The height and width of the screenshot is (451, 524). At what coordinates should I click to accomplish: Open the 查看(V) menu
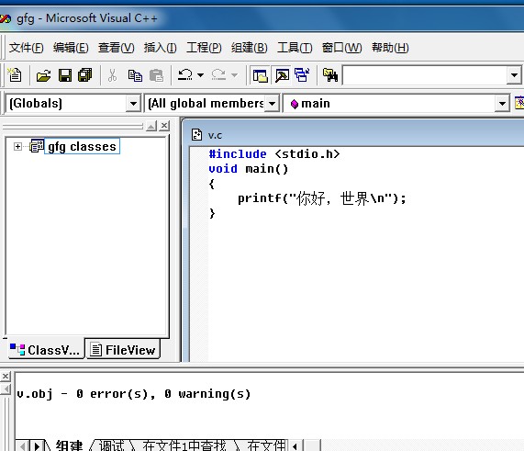(x=116, y=48)
